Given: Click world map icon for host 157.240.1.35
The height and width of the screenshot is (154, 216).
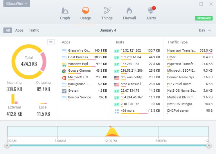Looking at the screenshot, I should coord(117,64).
